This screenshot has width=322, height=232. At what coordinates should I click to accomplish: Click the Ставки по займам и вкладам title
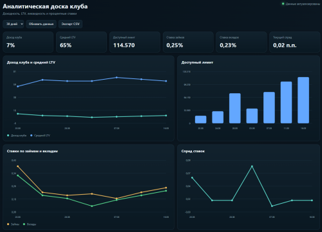tap(32, 151)
